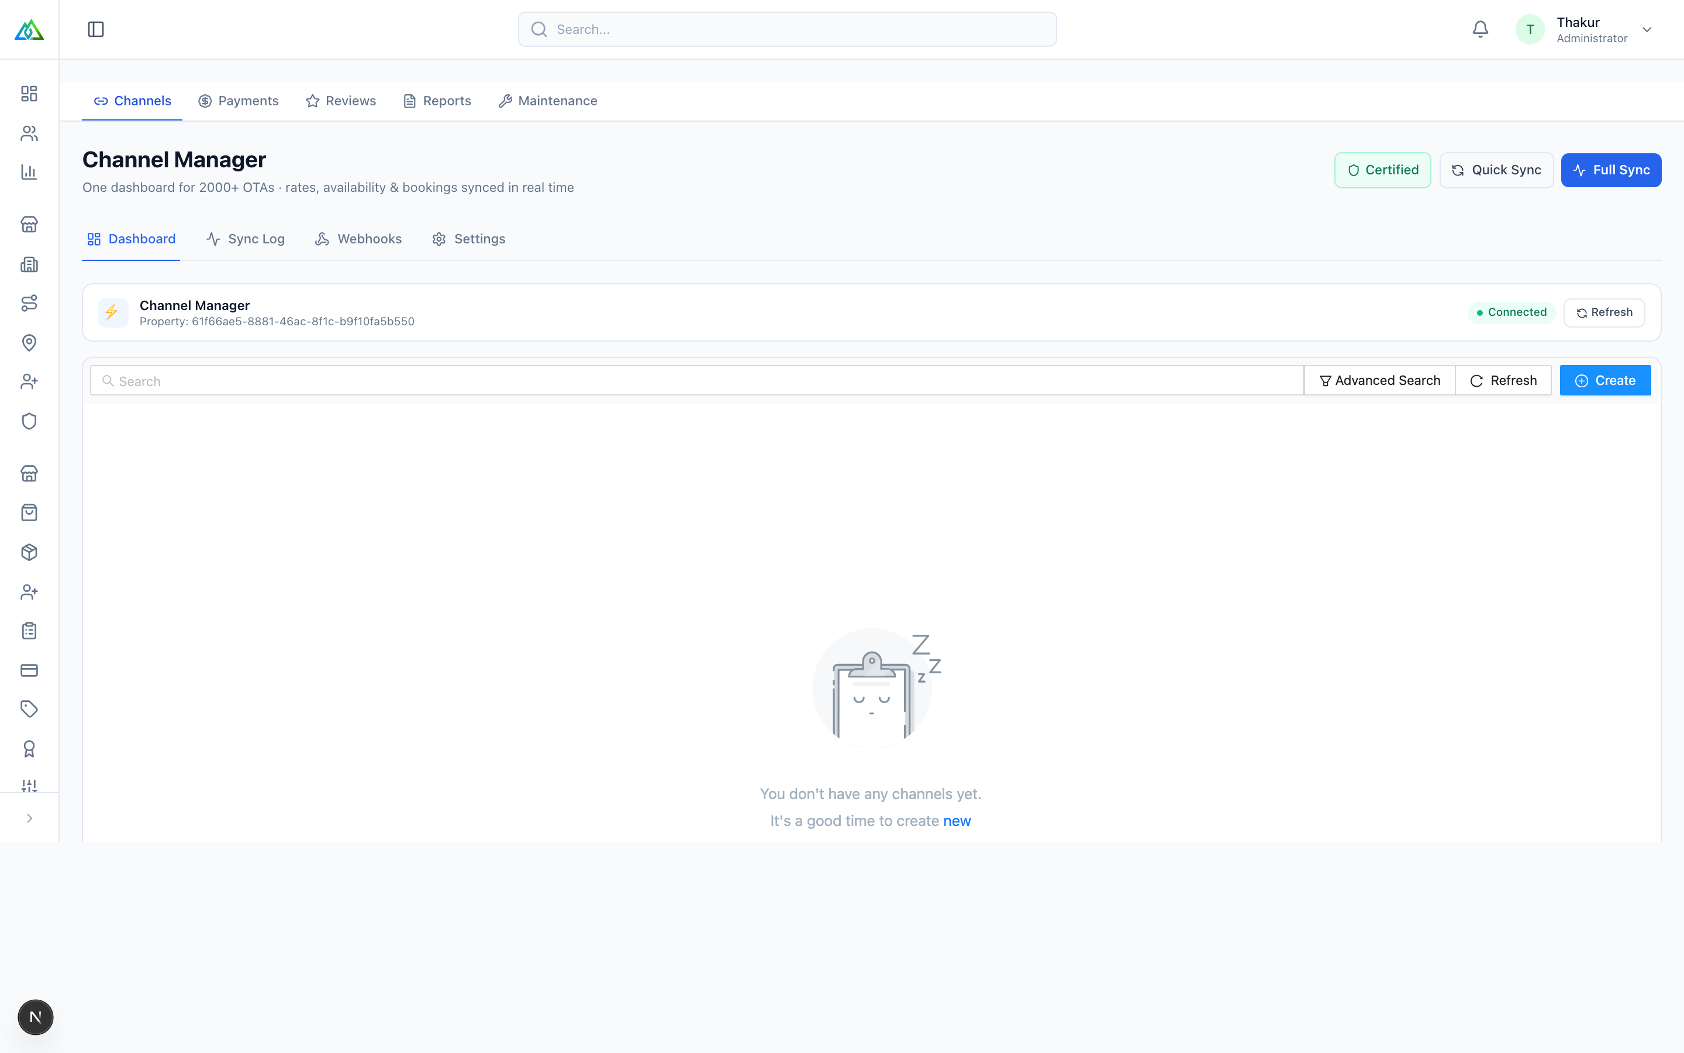Run a Quick Sync
This screenshot has height=1053, width=1684.
pyautogui.click(x=1496, y=170)
